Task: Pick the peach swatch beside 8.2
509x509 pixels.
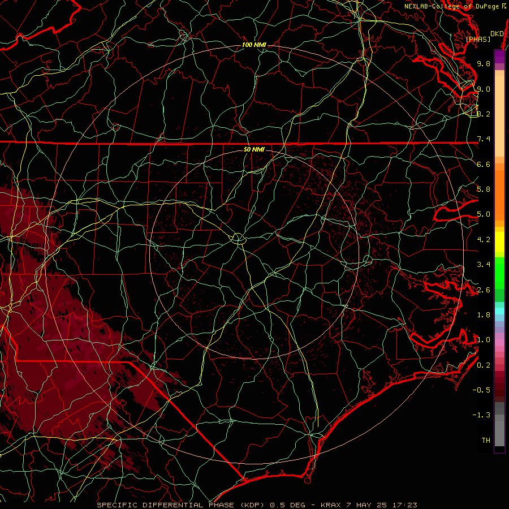Action: 499,115
